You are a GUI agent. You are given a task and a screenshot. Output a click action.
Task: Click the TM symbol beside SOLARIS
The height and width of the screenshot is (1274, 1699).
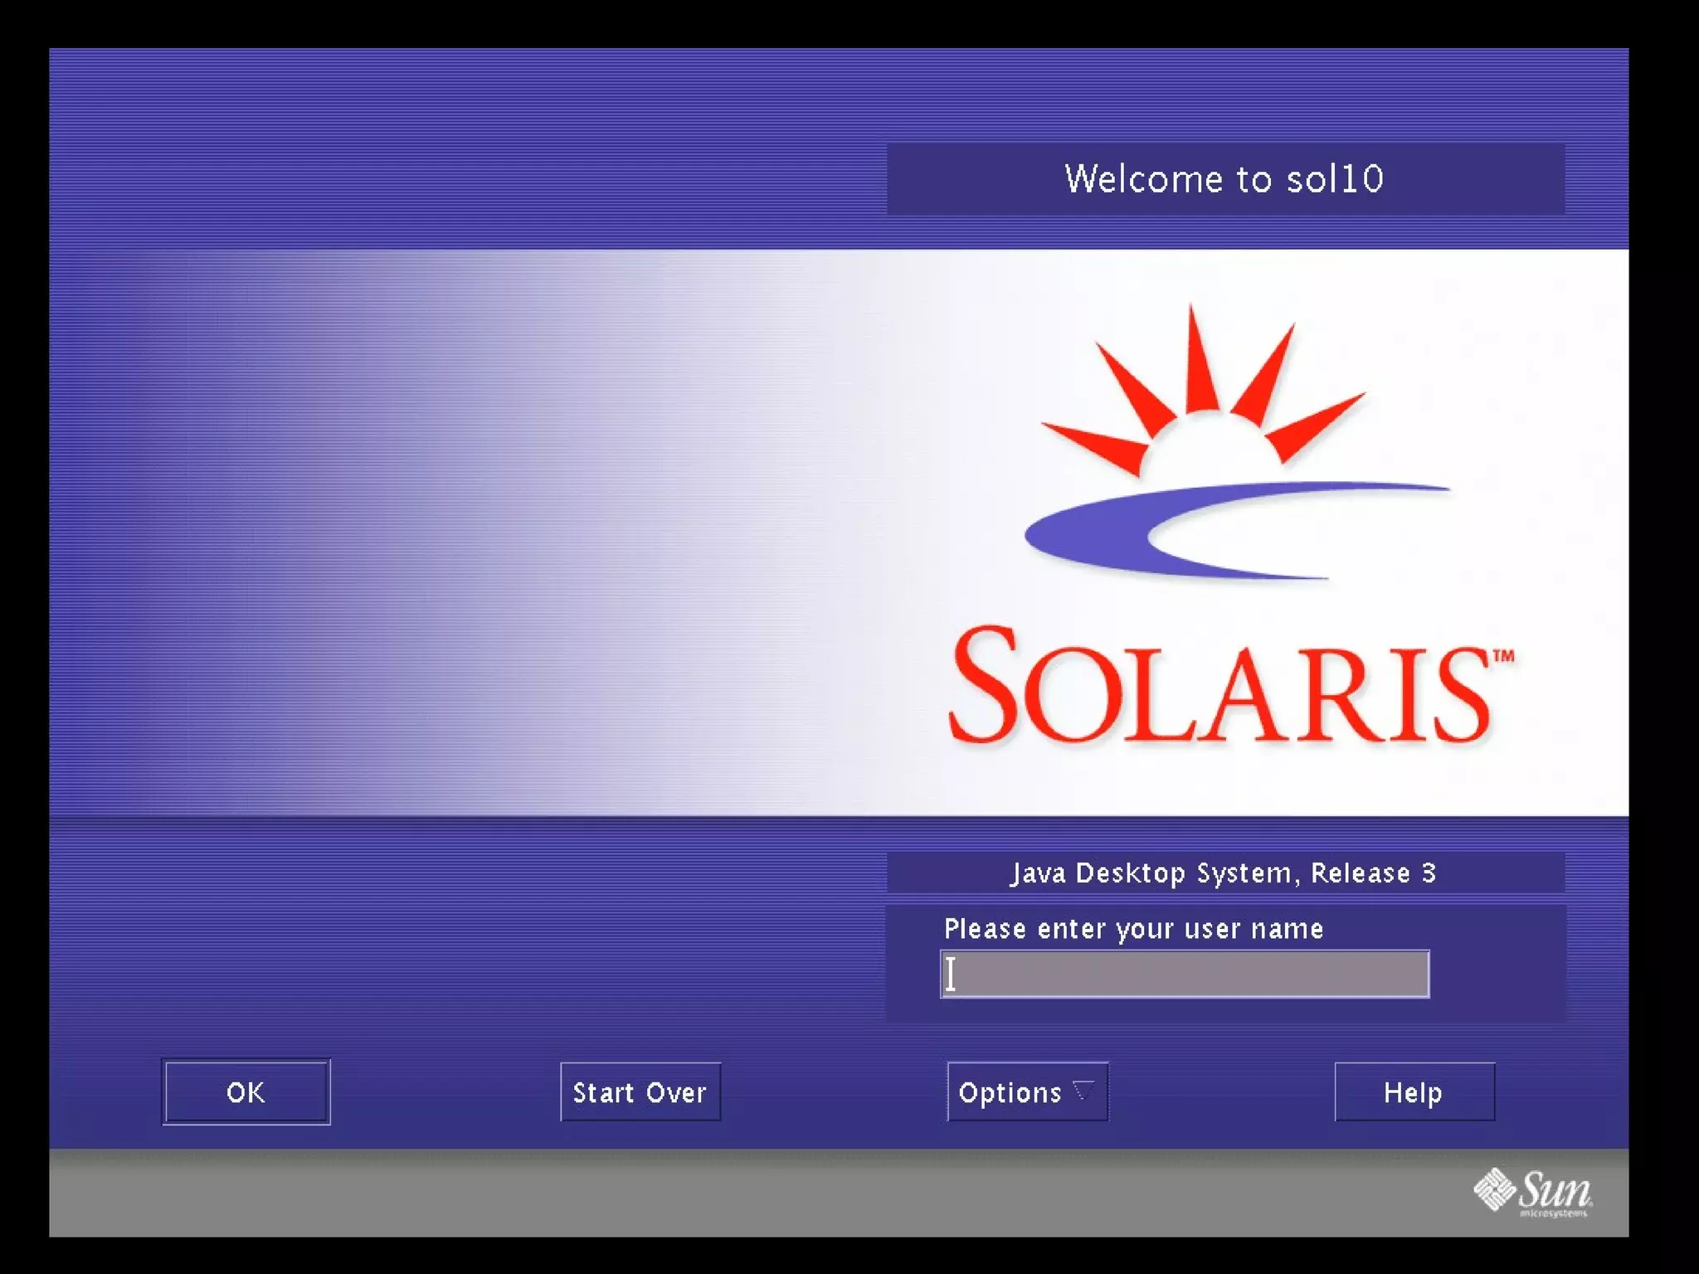1503,656
